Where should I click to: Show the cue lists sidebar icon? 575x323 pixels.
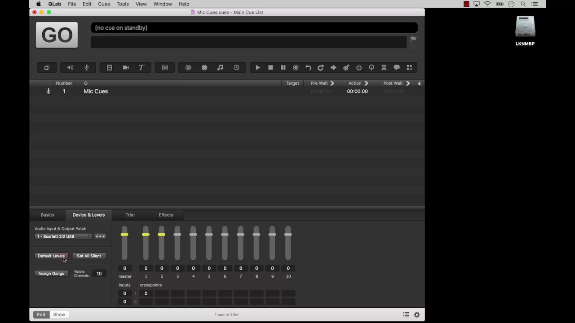[406, 315]
